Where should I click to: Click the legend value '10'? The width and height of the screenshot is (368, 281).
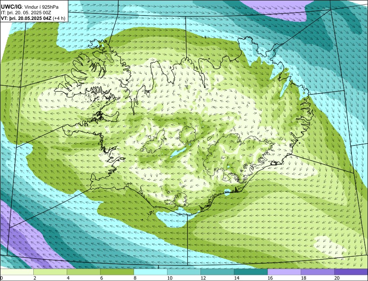[169, 278]
